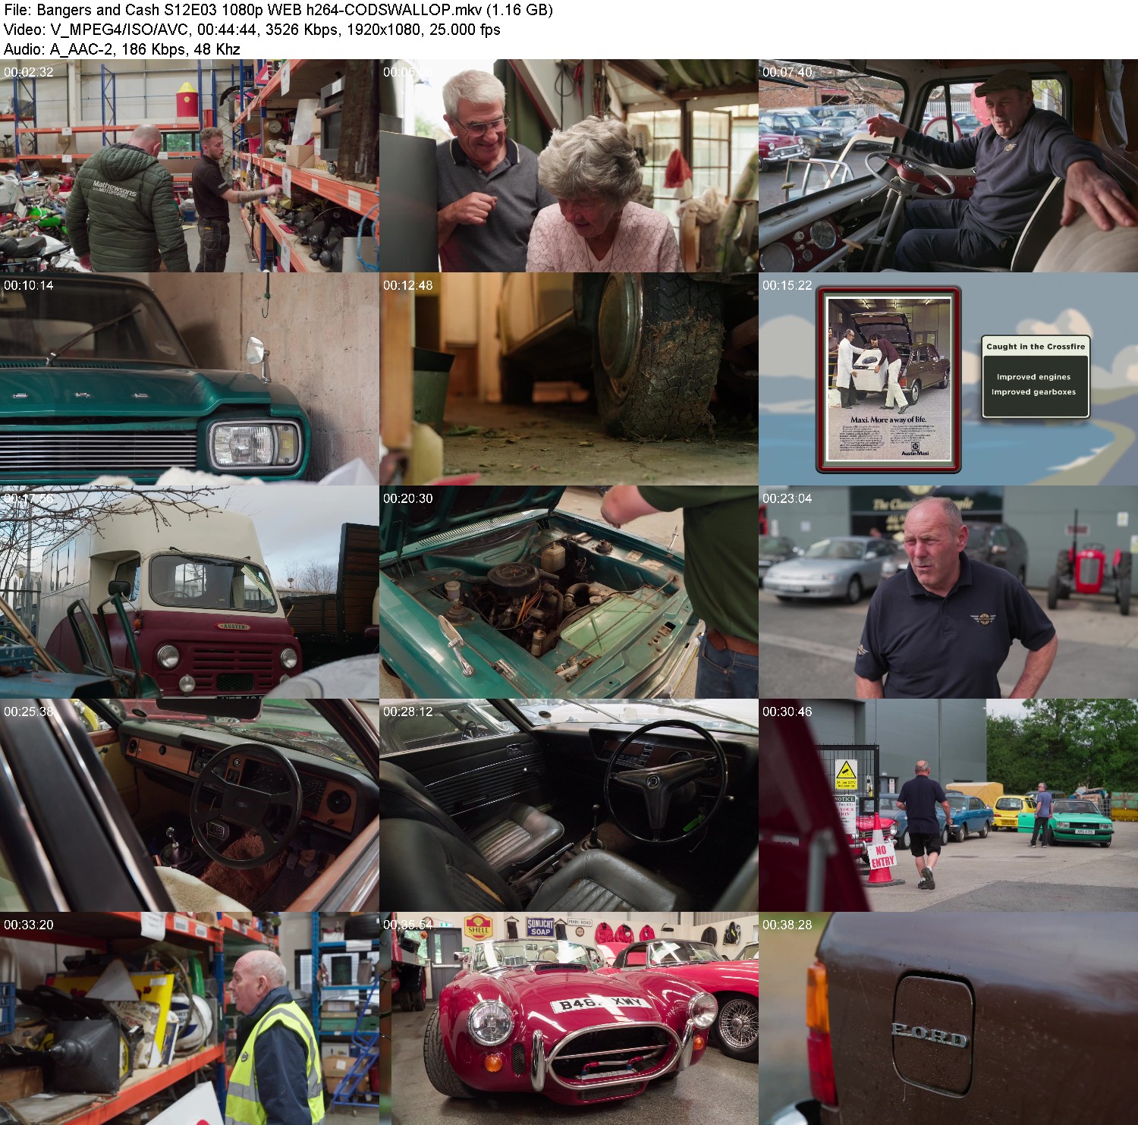Open the 00:38:28 Ford fuel flap thumbnail
The image size is (1138, 1125).
[948, 1019]
